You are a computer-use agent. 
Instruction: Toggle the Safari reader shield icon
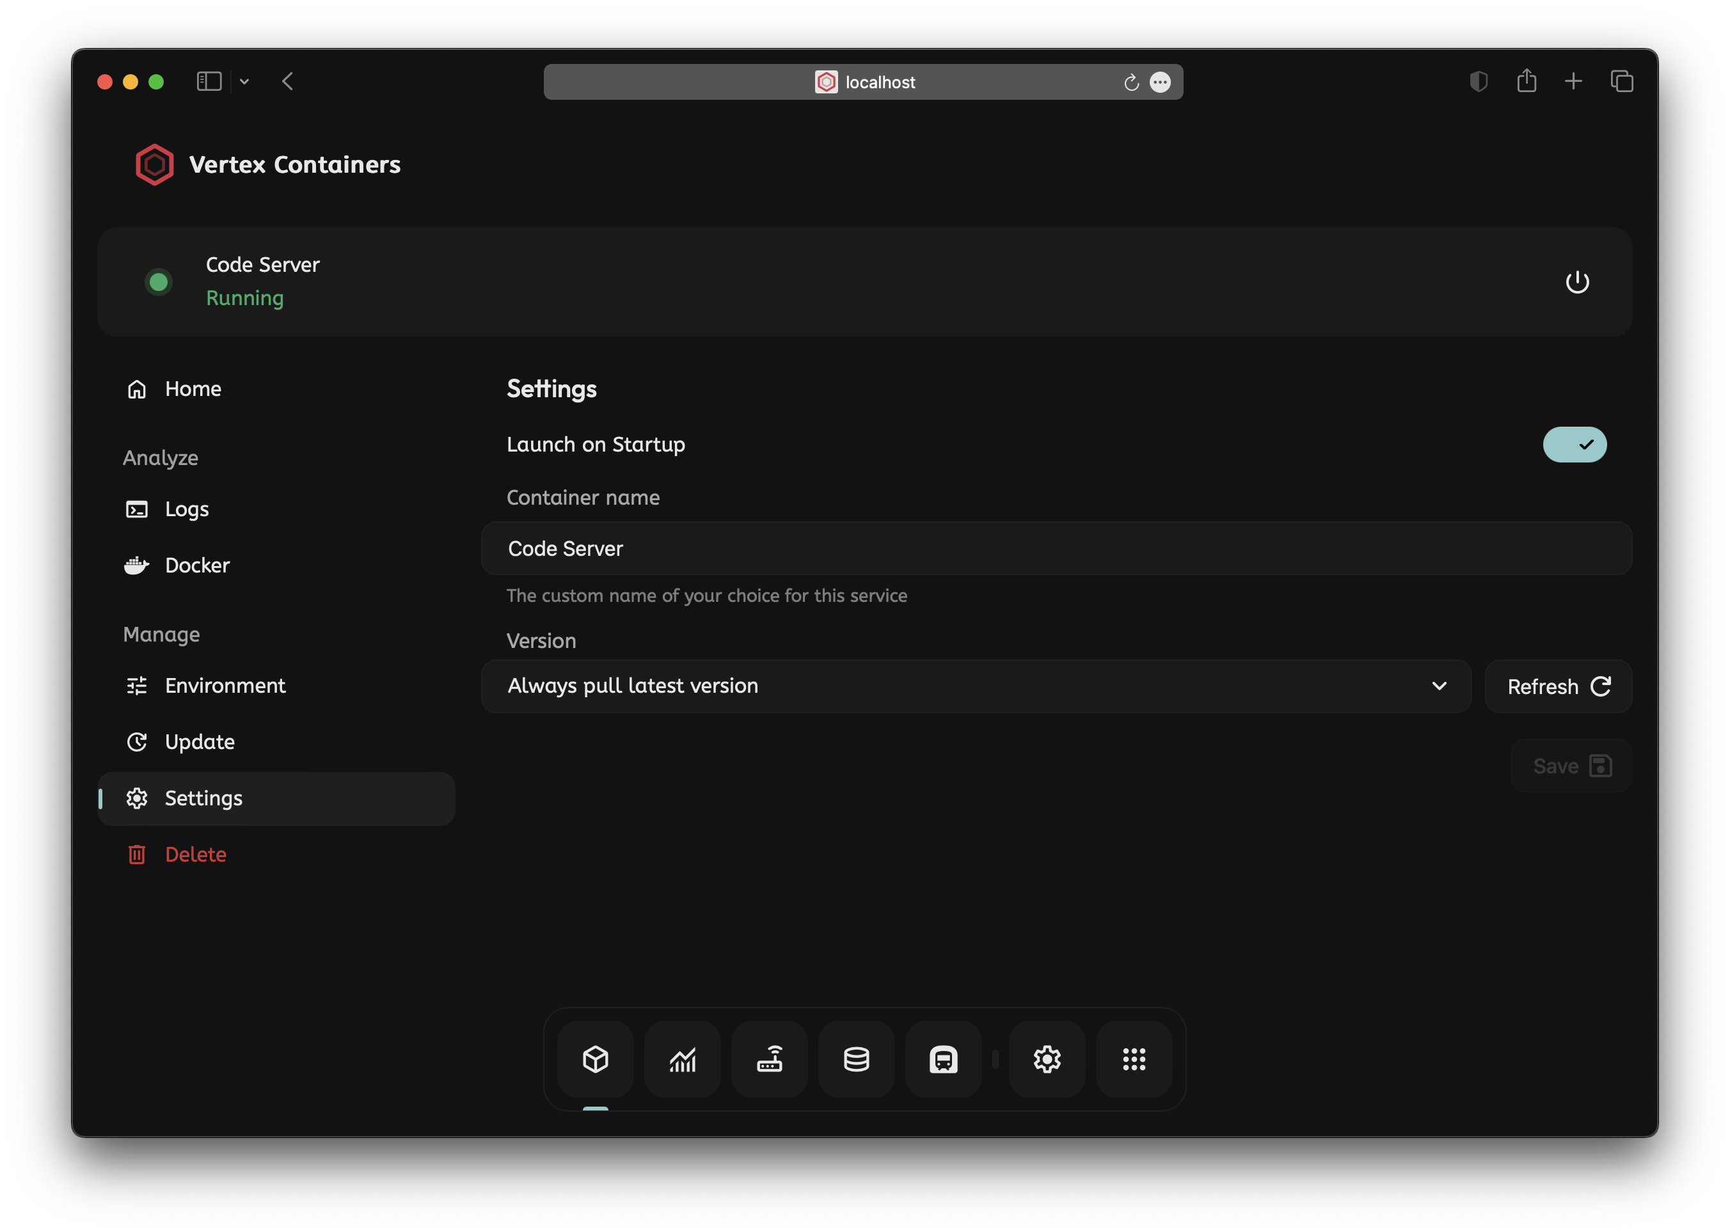pyautogui.click(x=1479, y=81)
